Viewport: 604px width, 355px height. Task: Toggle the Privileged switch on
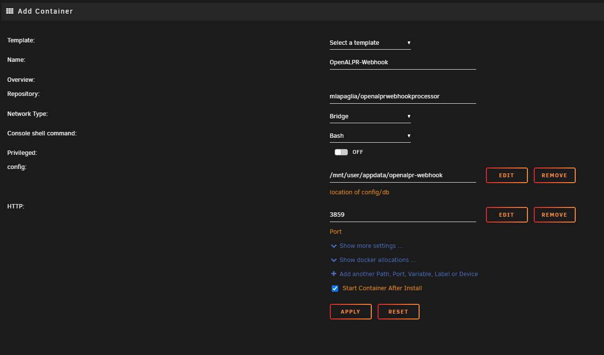tap(341, 152)
